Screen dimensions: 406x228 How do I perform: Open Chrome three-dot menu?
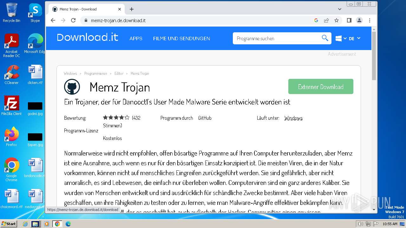pyautogui.click(x=370, y=20)
